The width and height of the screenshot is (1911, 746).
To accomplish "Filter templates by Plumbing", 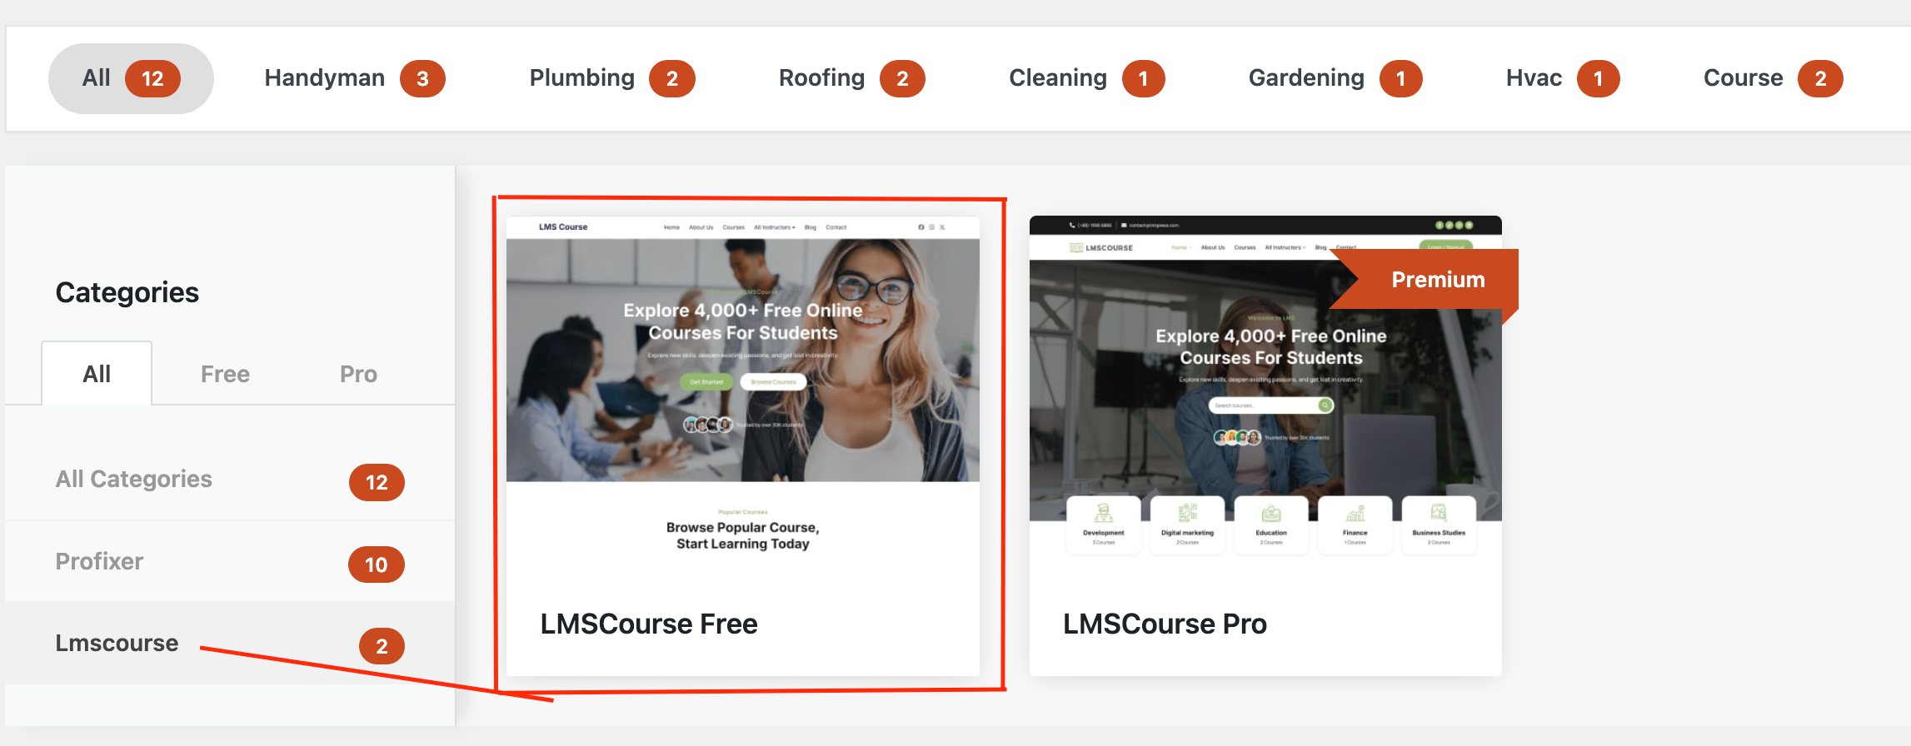I will click(611, 78).
